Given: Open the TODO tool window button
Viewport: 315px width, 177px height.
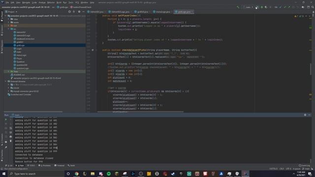Looking at the screenshot, I should 31,165.
